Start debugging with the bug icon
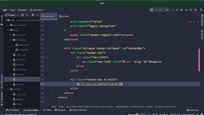The height and width of the screenshot is (115, 204). (x=177, y=10)
